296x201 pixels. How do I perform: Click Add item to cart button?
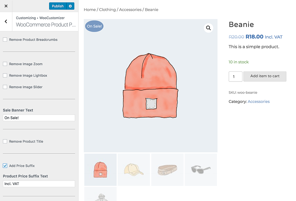tap(265, 76)
